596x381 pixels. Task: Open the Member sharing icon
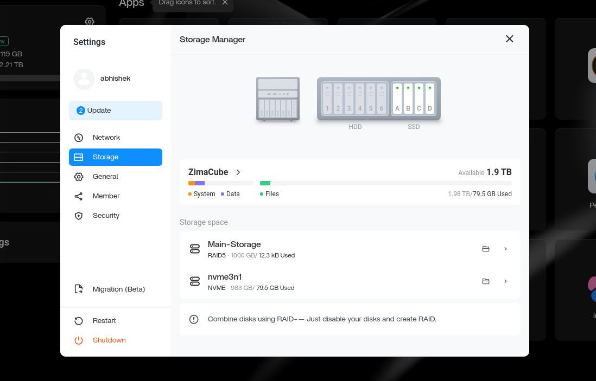[x=79, y=196]
